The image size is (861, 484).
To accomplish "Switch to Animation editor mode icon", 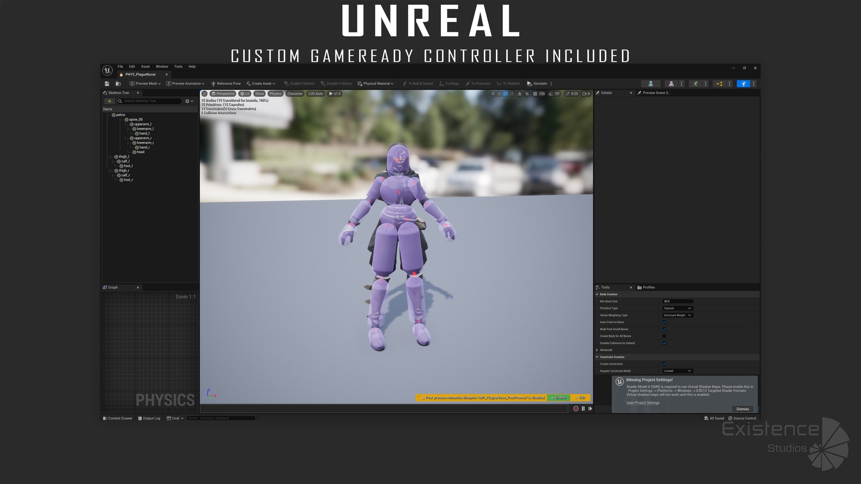I will click(x=695, y=83).
